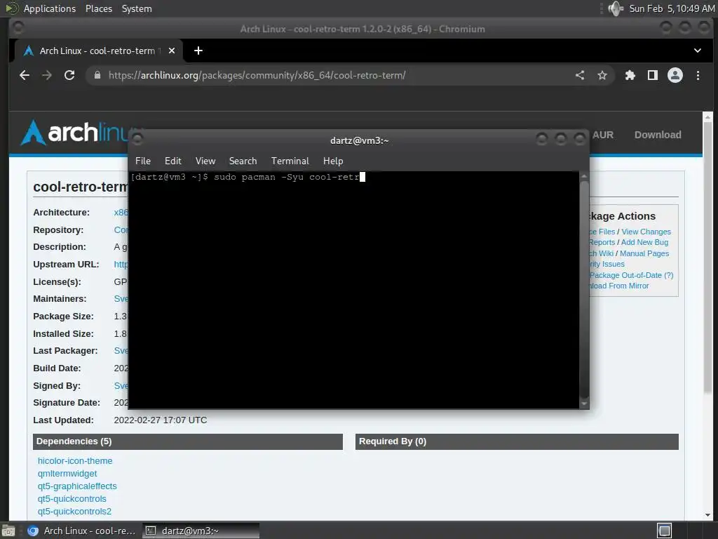This screenshot has height=539, width=718.
Task: Open the Applications menu
Action: pos(50,8)
